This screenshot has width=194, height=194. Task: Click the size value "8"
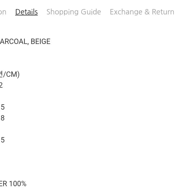[x=2, y=118]
